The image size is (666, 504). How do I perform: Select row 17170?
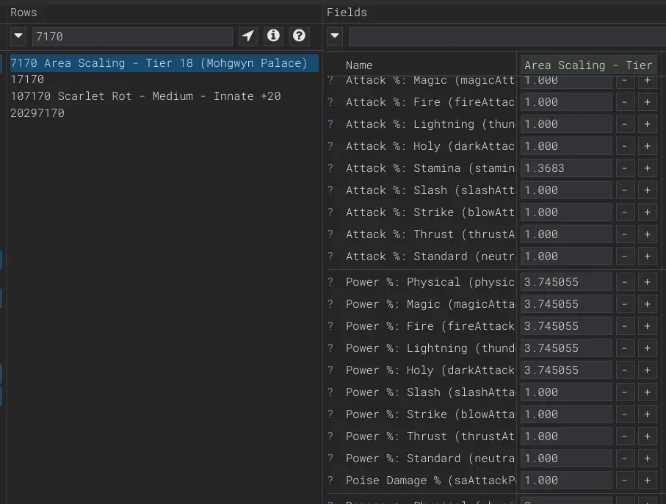click(x=27, y=79)
